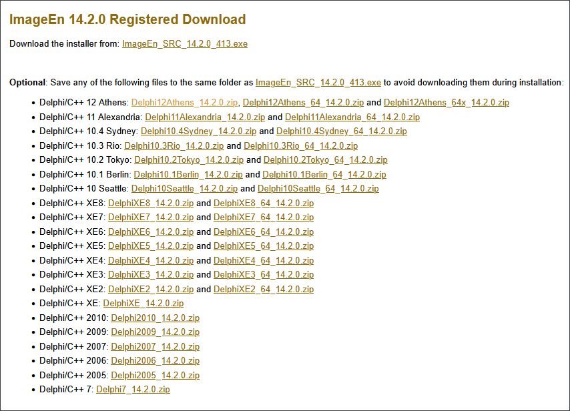Image resolution: width=570 pixels, height=411 pixels.
Task: Open DelphiXE4_64_14.2.0.zip link
Action: tap(264, 261)
